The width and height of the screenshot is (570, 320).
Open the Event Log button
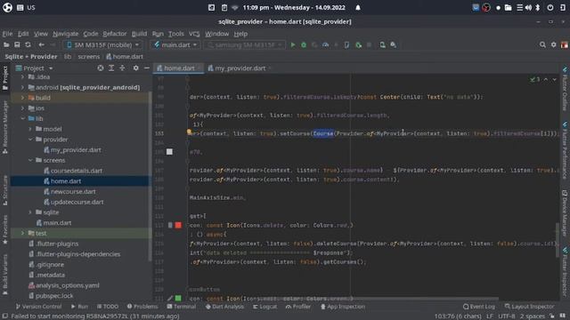tap(479, 307)
